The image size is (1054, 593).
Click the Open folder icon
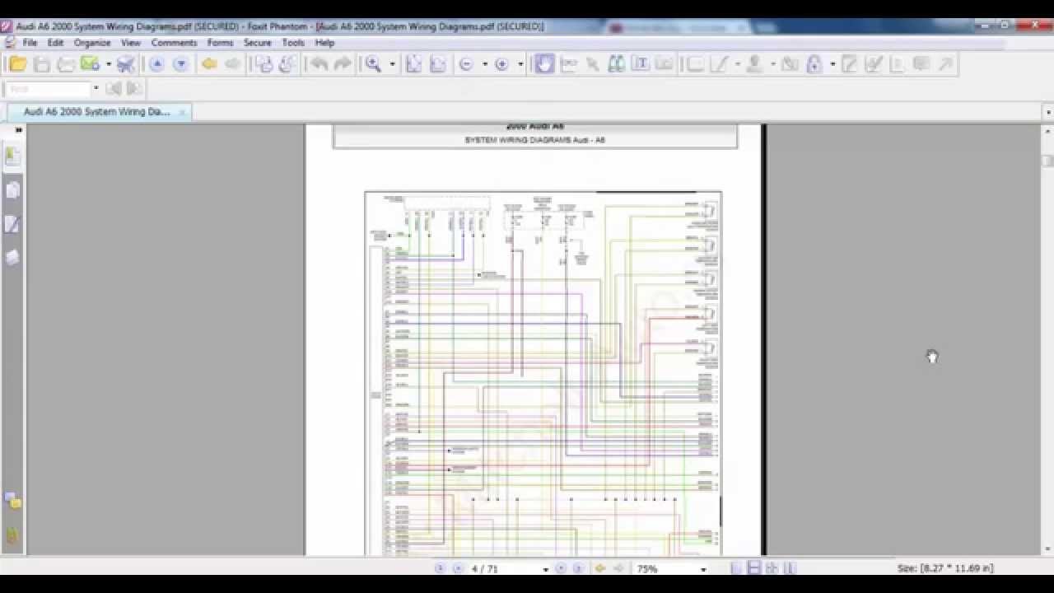[x=17, y=64]
